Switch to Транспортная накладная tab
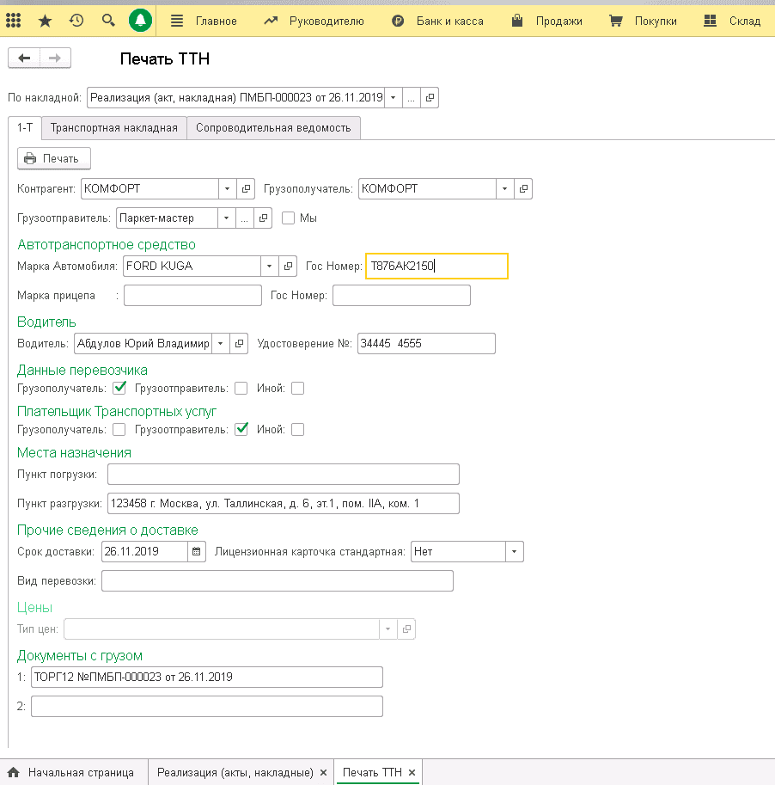Image resolution: width=775 pixels, height=785 pixels. tap(114, 128)
